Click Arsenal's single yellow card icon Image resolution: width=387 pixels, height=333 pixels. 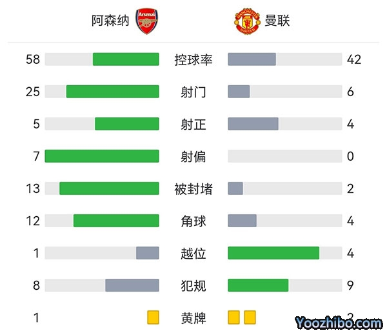coord(153,318)
